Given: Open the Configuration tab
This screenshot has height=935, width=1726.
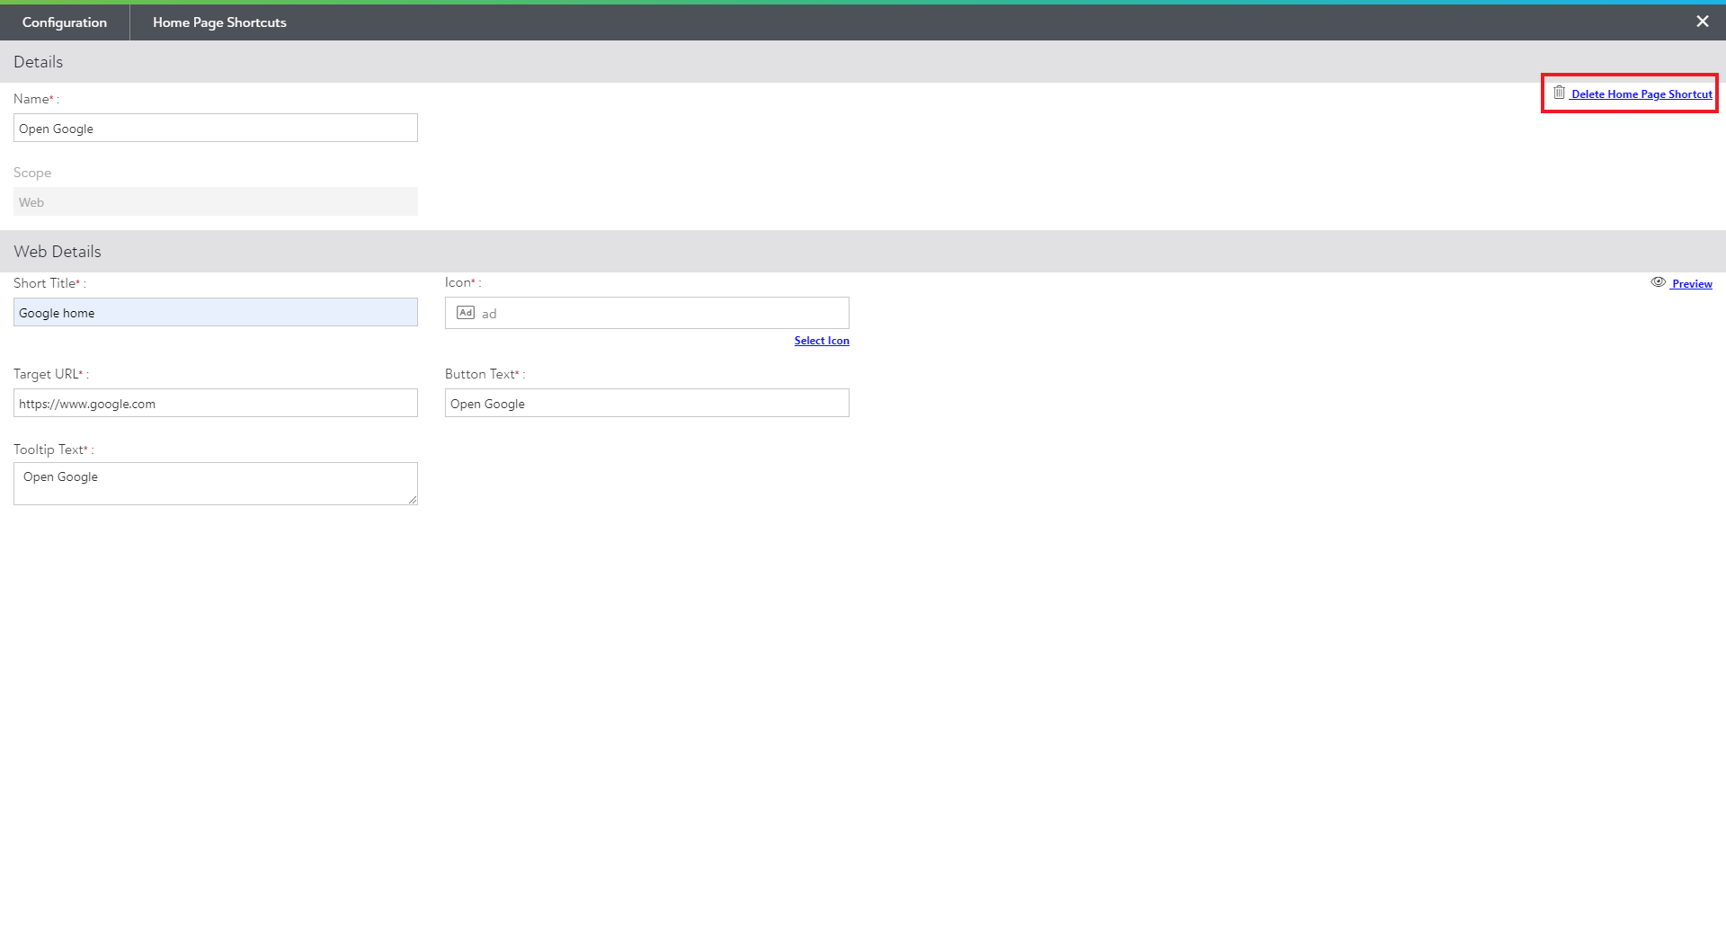Looking at the screenshot, I should tap(64, 22).
